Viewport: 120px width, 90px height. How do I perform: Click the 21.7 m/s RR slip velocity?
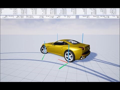(x=74, y=10)
